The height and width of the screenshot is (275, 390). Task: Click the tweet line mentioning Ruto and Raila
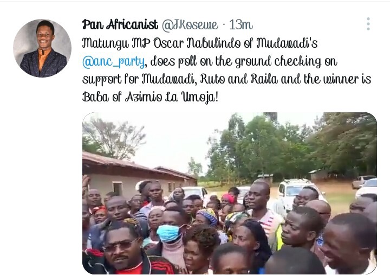(226, 79)
